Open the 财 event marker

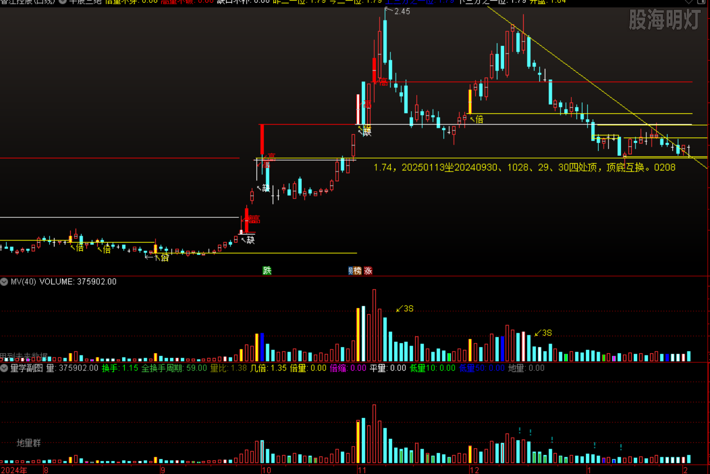351,271
